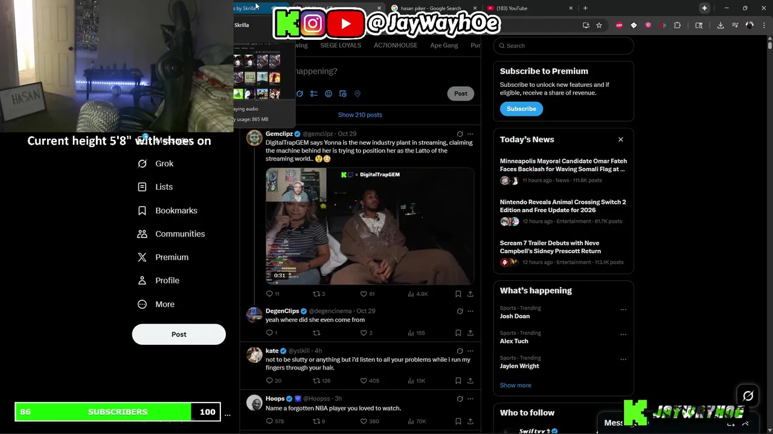The image size is (773, 434).
Task: Switch to the SIEGE LOYALS tab
Action: [341, 45]
